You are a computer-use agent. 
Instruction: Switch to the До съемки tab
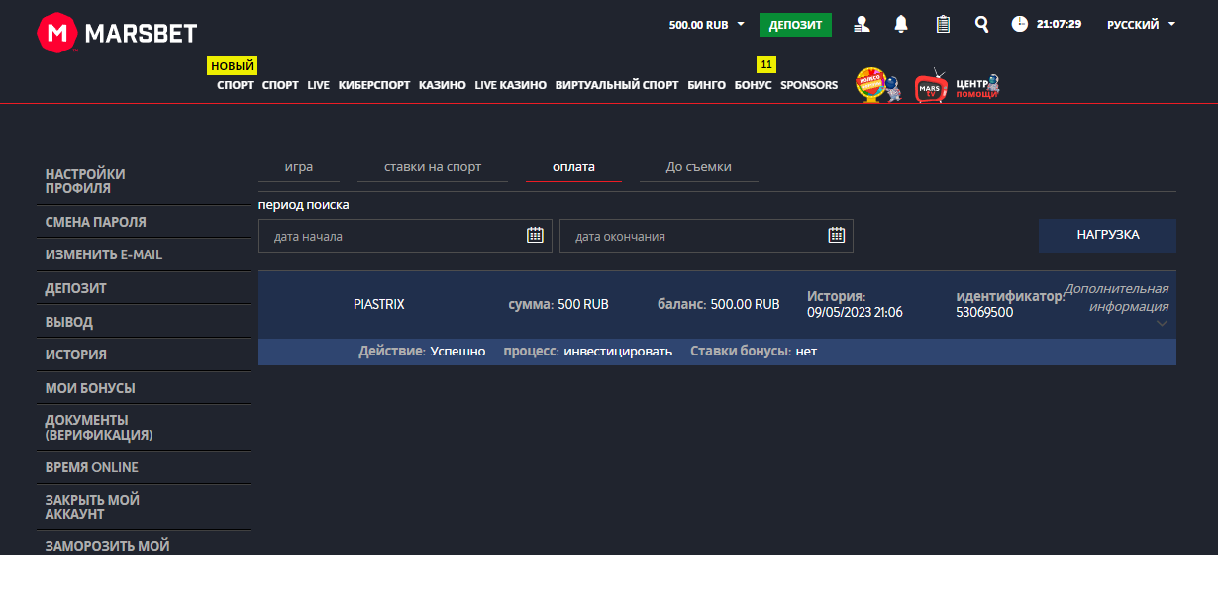point(699,167)
